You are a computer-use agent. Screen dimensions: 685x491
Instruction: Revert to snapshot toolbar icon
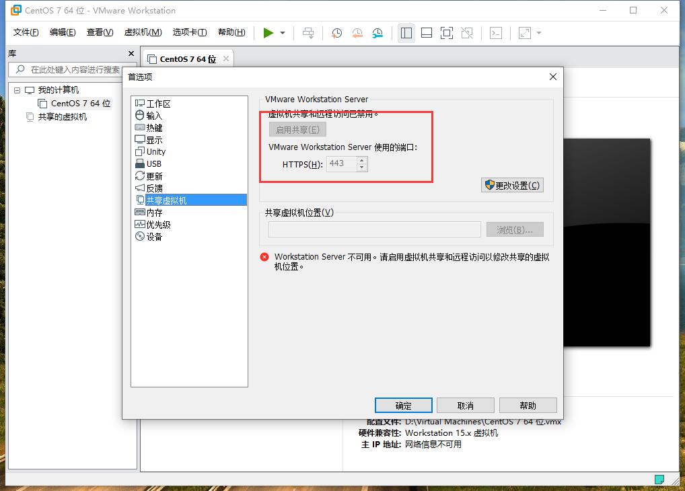357,33
